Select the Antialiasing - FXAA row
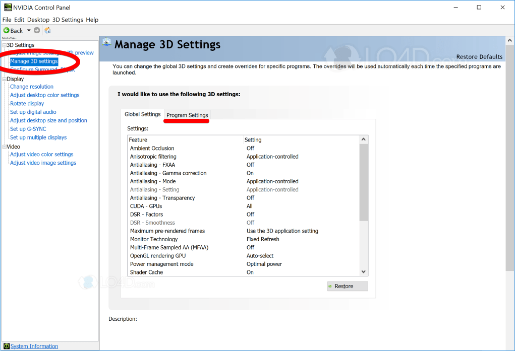 [x=244, y=165]
